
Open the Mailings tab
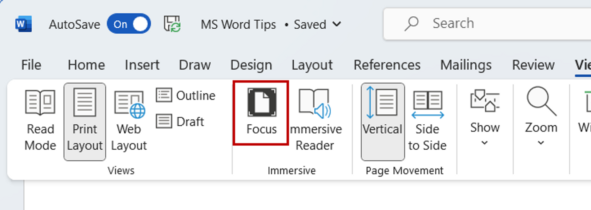(466, 65)
